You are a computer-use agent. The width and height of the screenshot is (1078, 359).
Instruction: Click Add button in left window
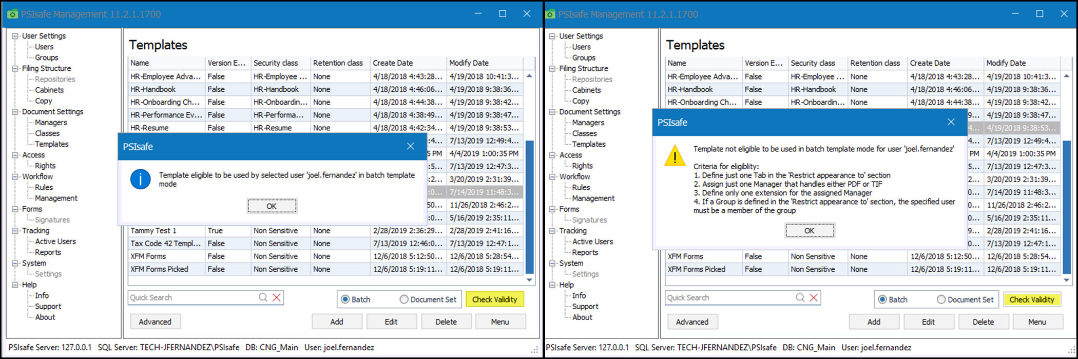[337, 322]
